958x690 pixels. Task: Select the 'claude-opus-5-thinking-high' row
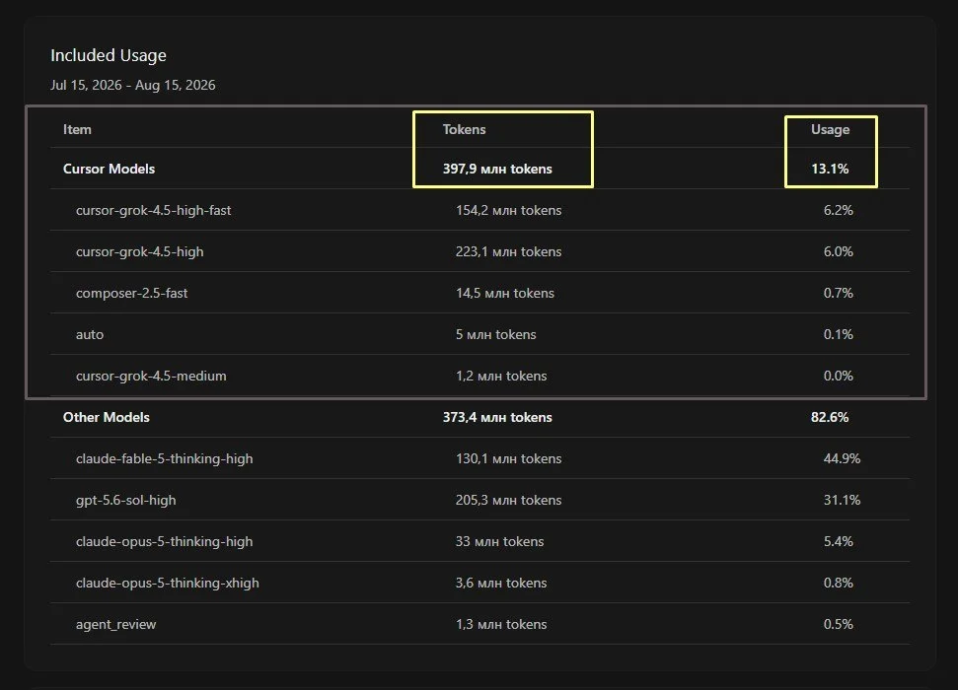coord(479,541)
